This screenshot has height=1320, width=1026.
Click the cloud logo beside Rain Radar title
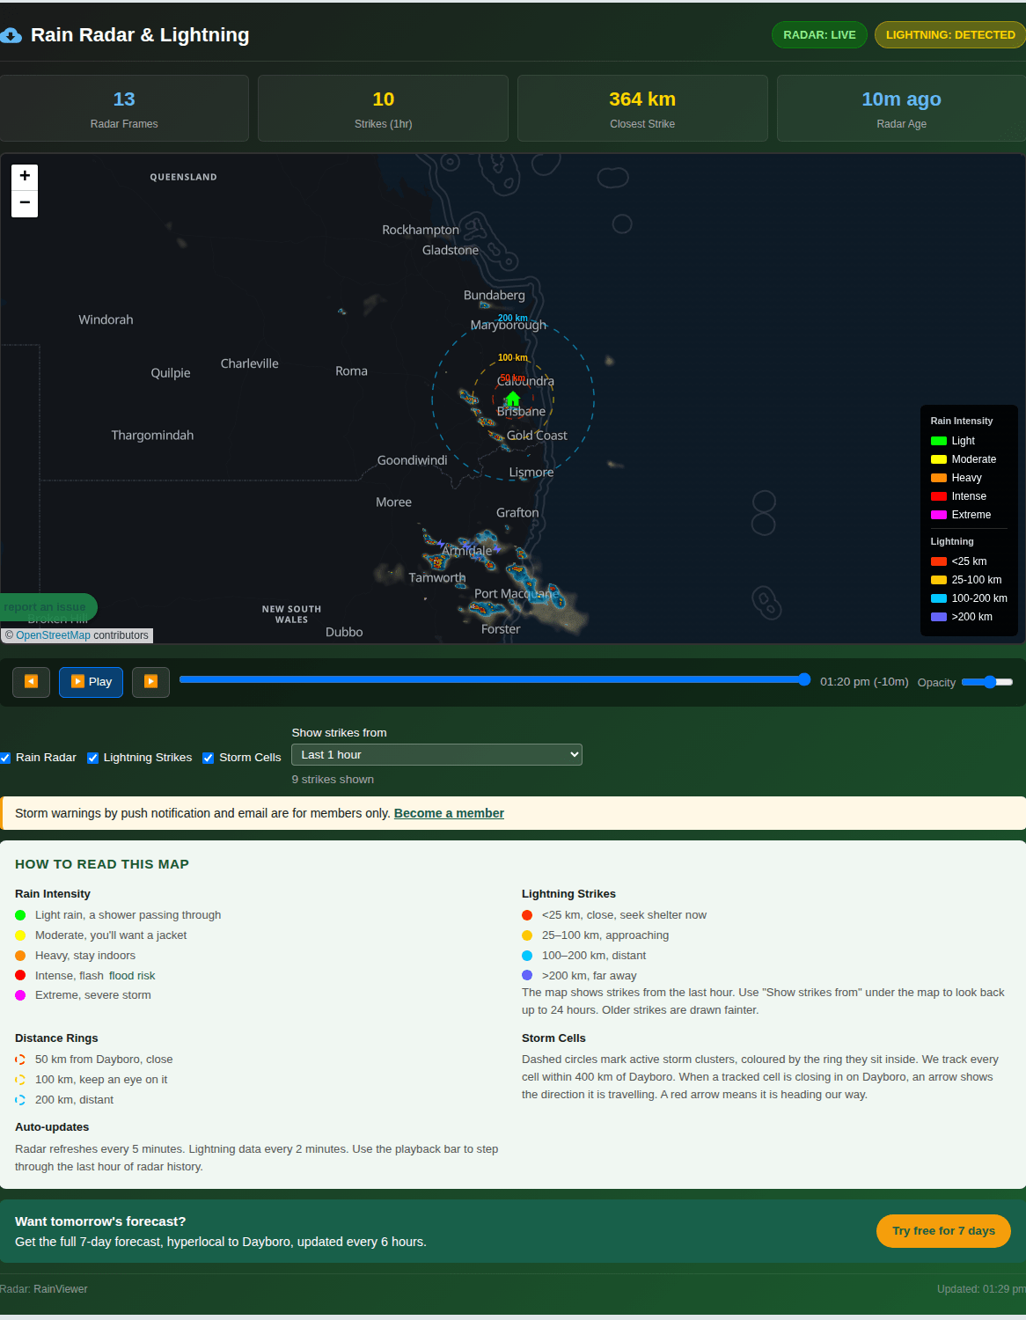coord(11,35)
